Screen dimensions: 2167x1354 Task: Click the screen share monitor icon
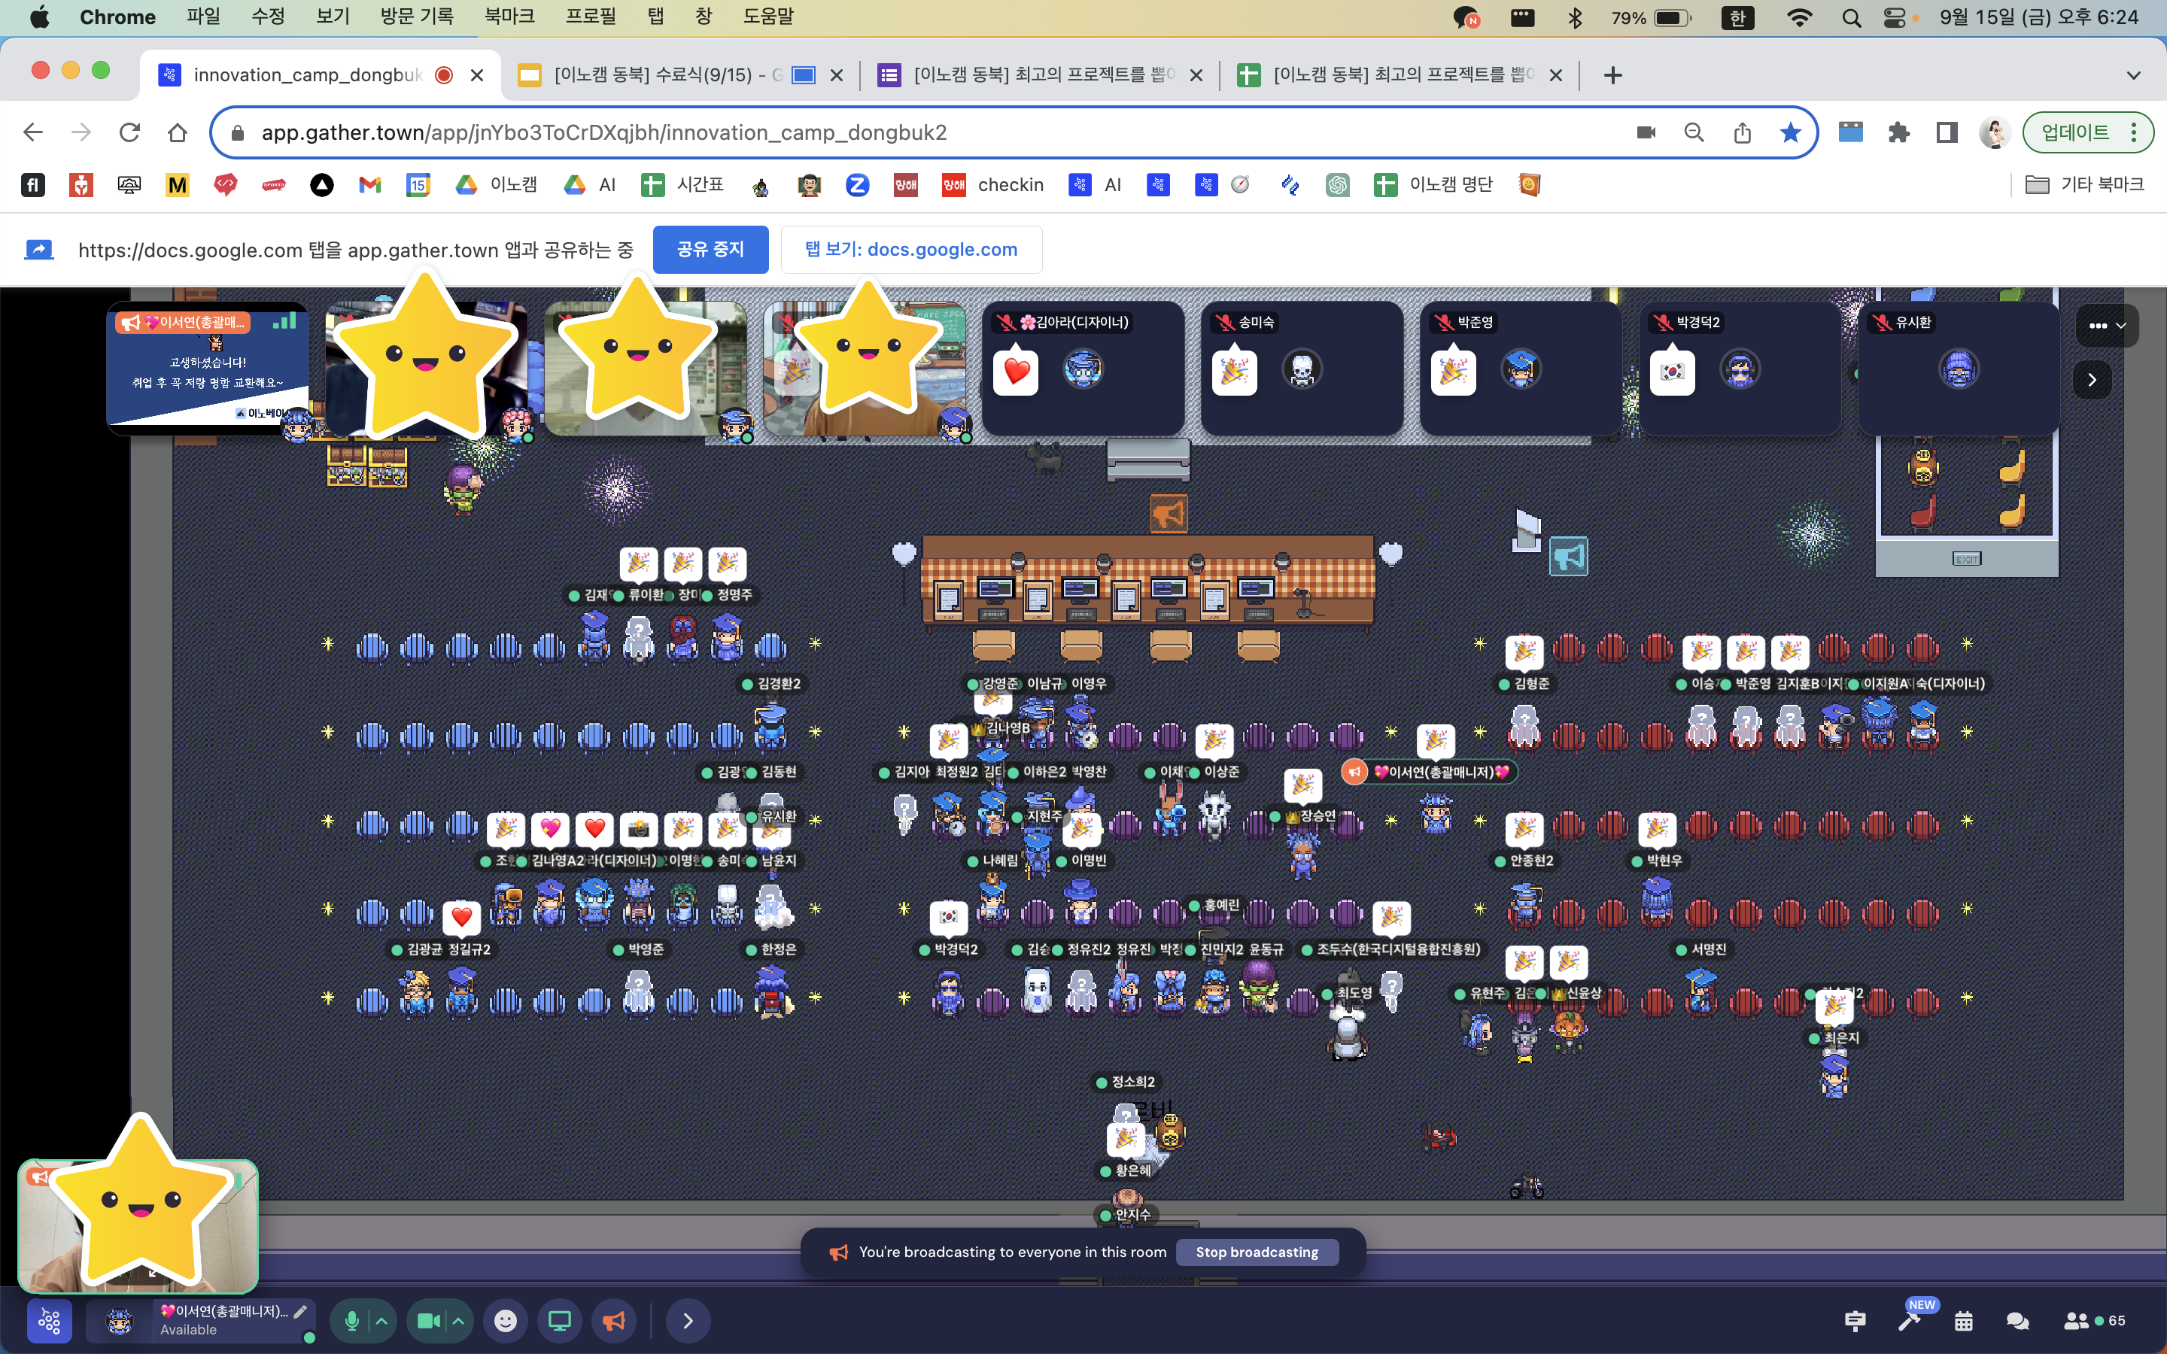point(560,1321)
